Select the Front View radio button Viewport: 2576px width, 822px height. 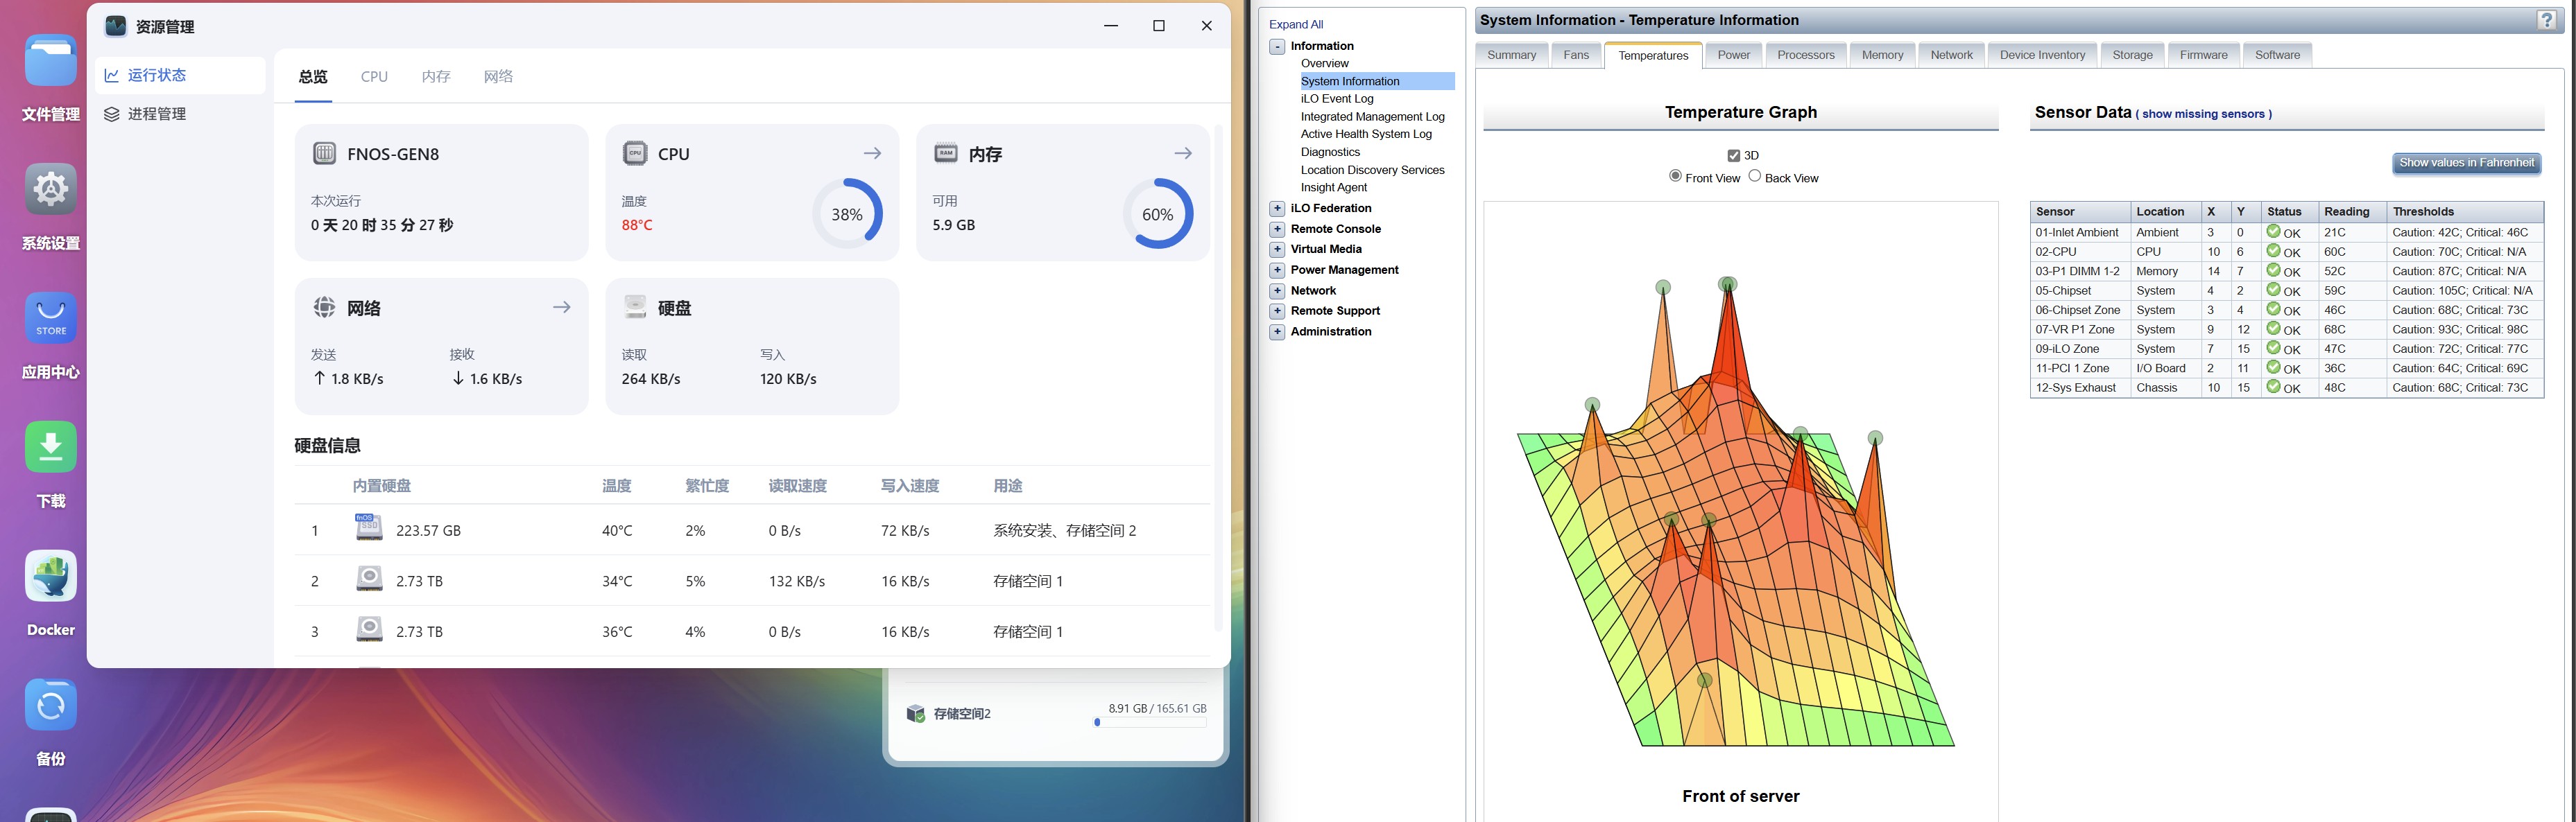pyautogui.click(x=1675, y=176)
